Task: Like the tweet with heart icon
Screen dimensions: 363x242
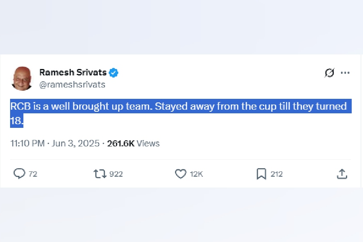Action: pyautogui.click(x=180, y=174)
